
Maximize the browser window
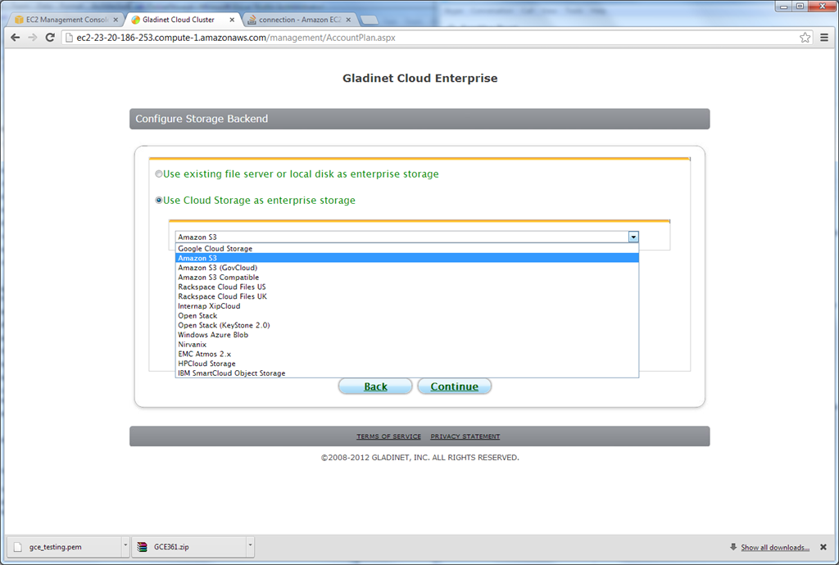pos(800,7)
